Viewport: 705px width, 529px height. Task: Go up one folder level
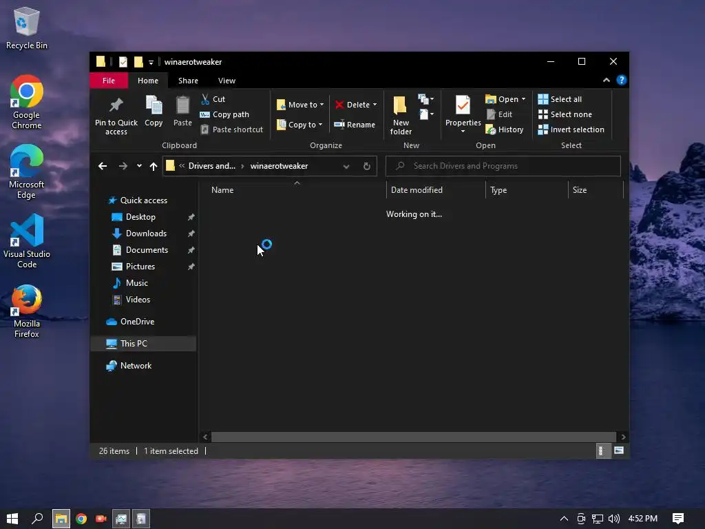pos(154,166)
